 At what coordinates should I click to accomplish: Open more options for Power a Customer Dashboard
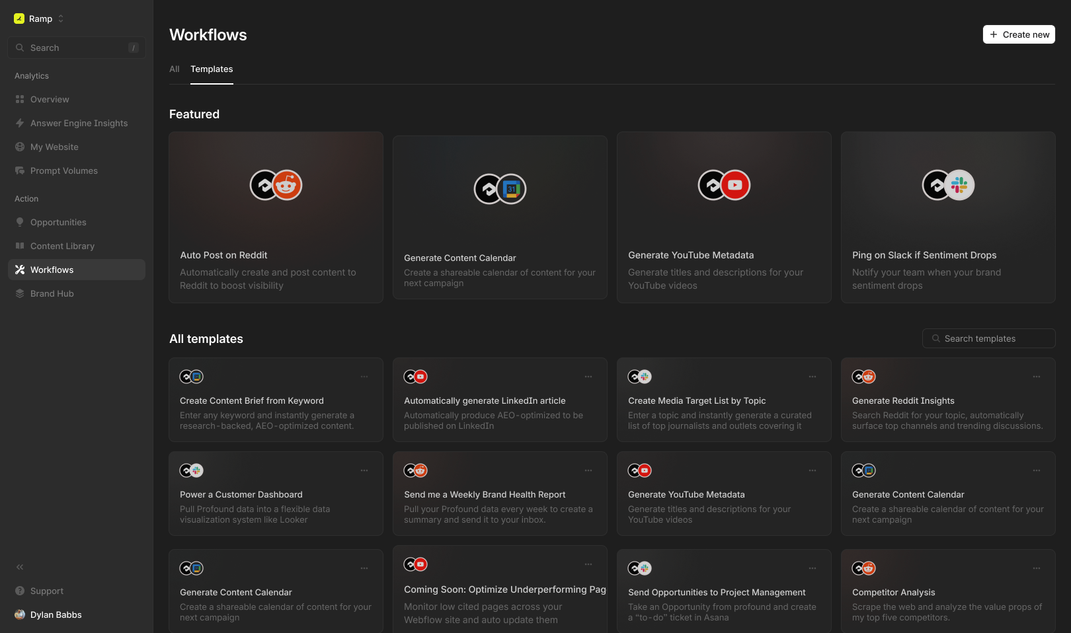click(x=364, y=470)
